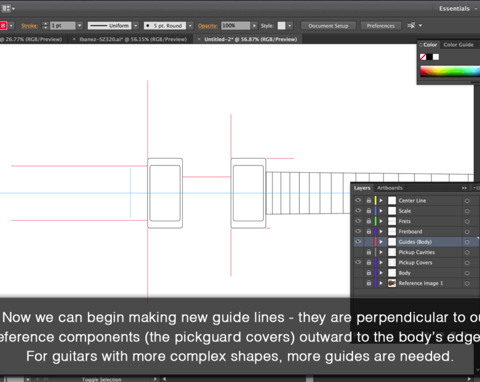The height and width of the screenshot is (382, 480).
Task: Click the Reference Image 1 layer thumbnail
Action: [392, 284]
